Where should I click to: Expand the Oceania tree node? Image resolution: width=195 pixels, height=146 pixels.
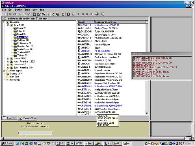(x=8, y=64)
